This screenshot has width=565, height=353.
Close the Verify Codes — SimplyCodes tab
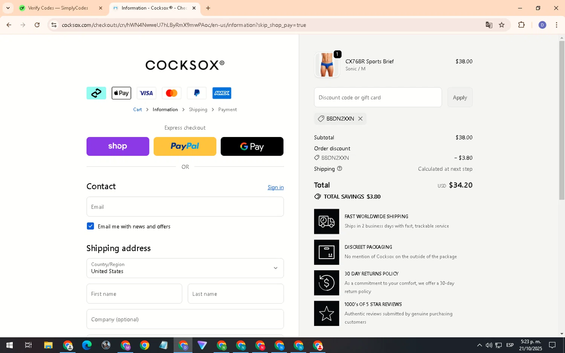(x=101, y=8)
